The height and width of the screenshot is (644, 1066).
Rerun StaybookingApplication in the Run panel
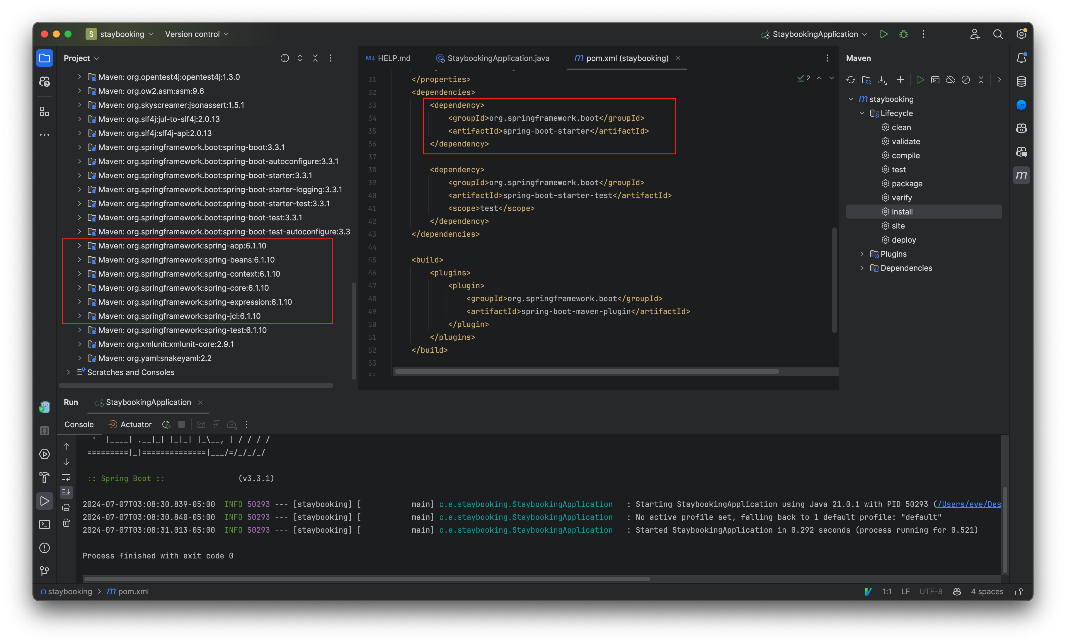tap(166, 425)
